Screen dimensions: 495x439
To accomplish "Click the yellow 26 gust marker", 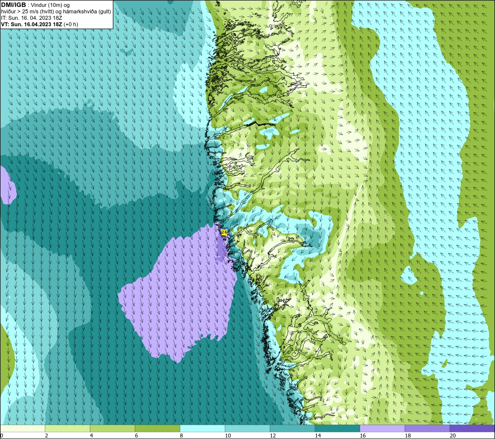I will 224,232.
